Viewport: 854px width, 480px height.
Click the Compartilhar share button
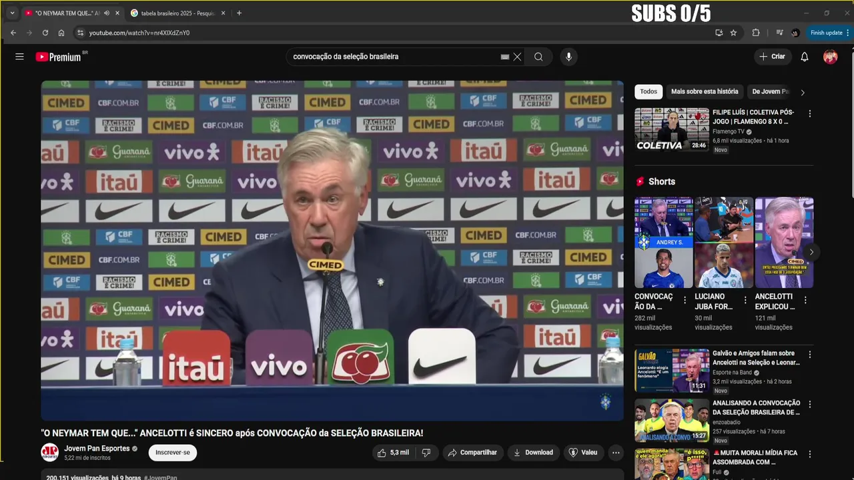472,453
